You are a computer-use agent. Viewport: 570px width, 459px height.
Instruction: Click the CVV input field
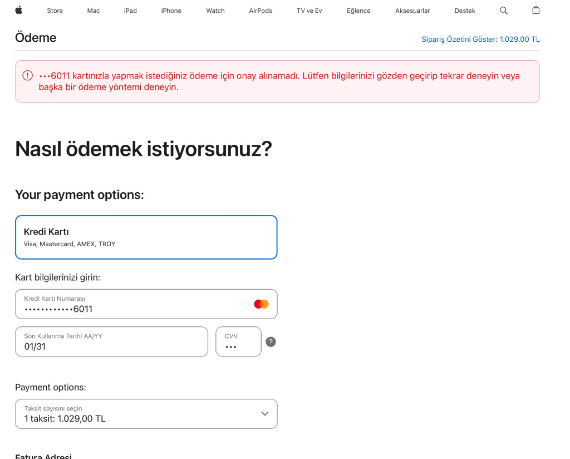pyautogui.click(x=238, y=341)
